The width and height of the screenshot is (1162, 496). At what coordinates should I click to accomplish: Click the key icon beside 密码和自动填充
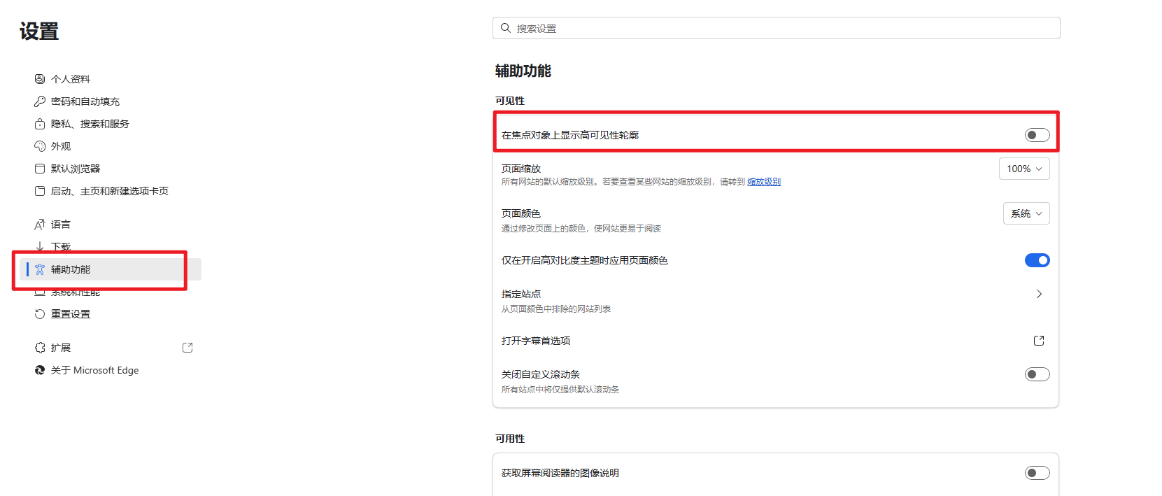40,101
